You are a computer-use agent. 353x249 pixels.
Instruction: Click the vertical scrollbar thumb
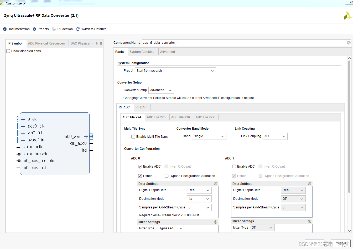(349, 127)
